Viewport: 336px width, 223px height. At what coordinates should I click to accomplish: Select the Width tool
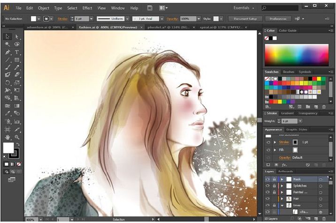coord(8,90)
